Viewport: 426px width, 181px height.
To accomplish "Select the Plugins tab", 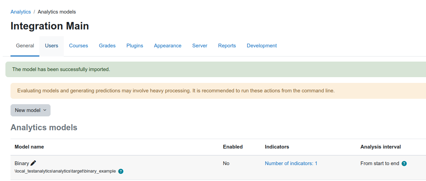I will point(135,46).
